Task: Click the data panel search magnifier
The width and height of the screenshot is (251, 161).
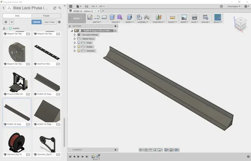Action: tap(60, 8)
